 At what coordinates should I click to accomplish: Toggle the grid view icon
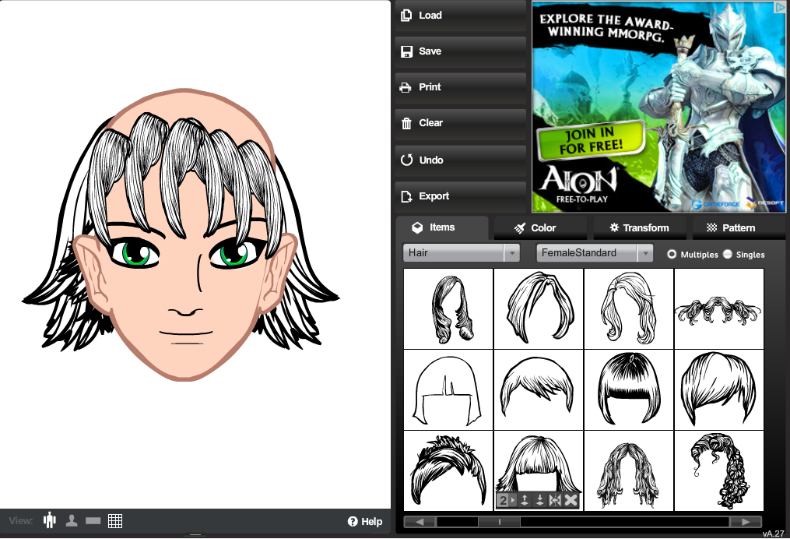[x=115, y=520]
